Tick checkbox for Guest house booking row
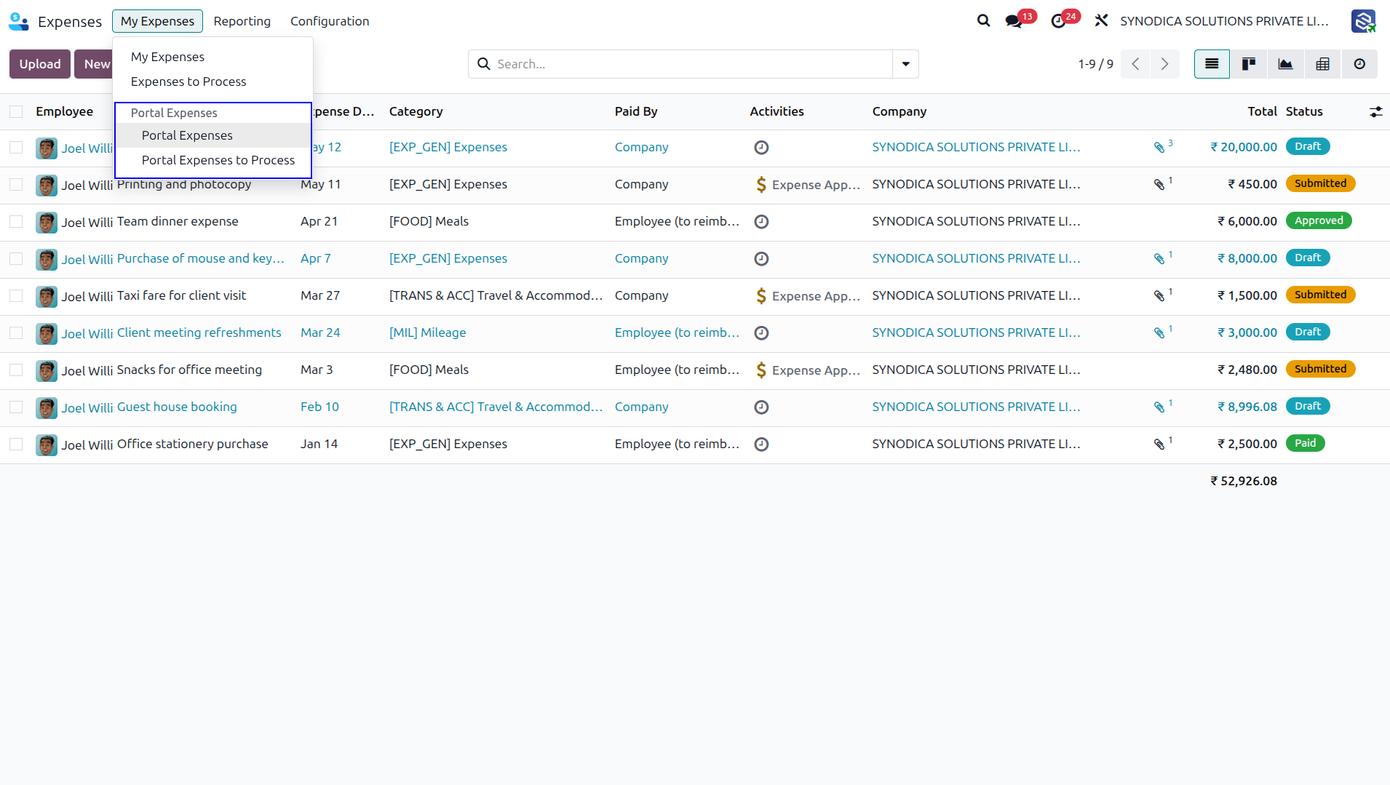This screenshot has width=1390, height=785. [16, 407]
